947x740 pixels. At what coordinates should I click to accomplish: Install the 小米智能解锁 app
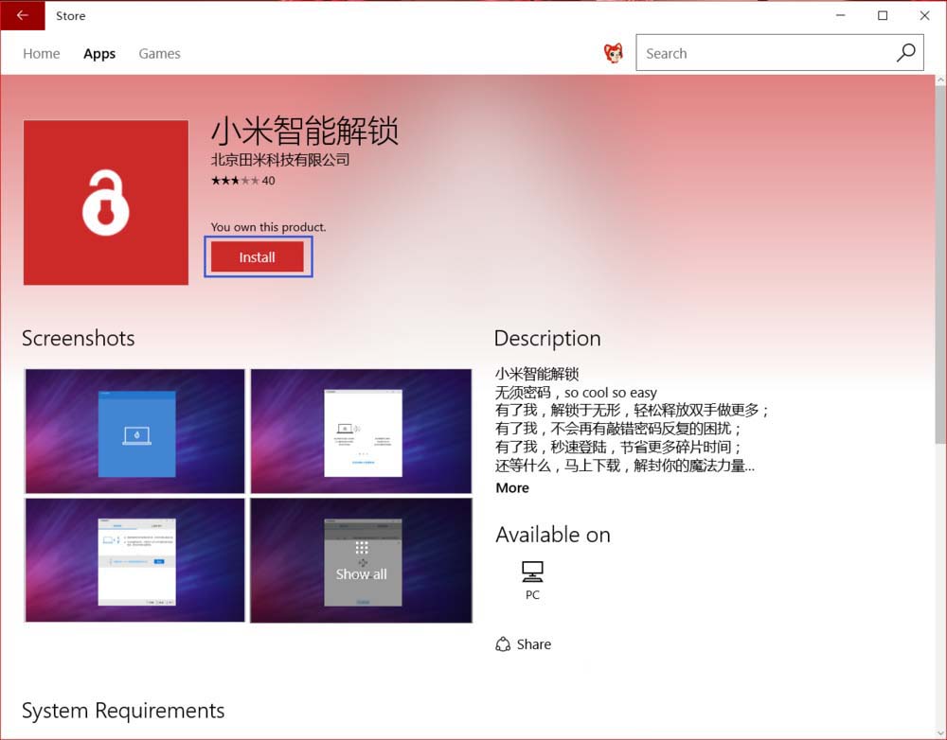pos(258,257)
